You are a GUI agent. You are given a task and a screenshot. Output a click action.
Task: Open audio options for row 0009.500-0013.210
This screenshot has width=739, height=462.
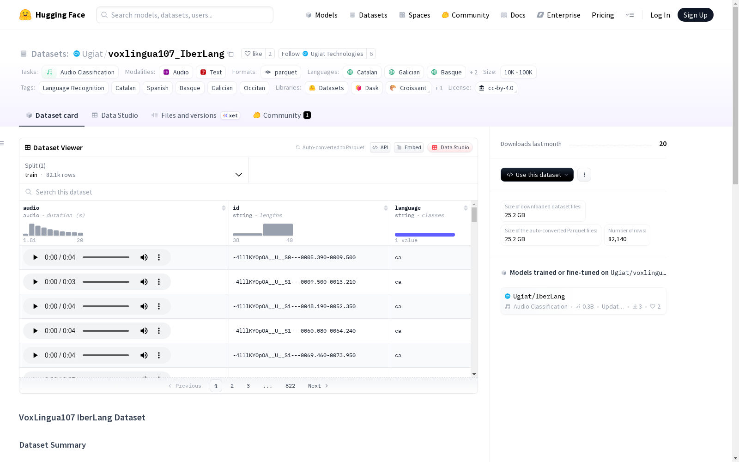click(x=159, y=282)
